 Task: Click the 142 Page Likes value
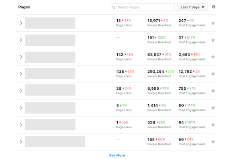point(120,54)
